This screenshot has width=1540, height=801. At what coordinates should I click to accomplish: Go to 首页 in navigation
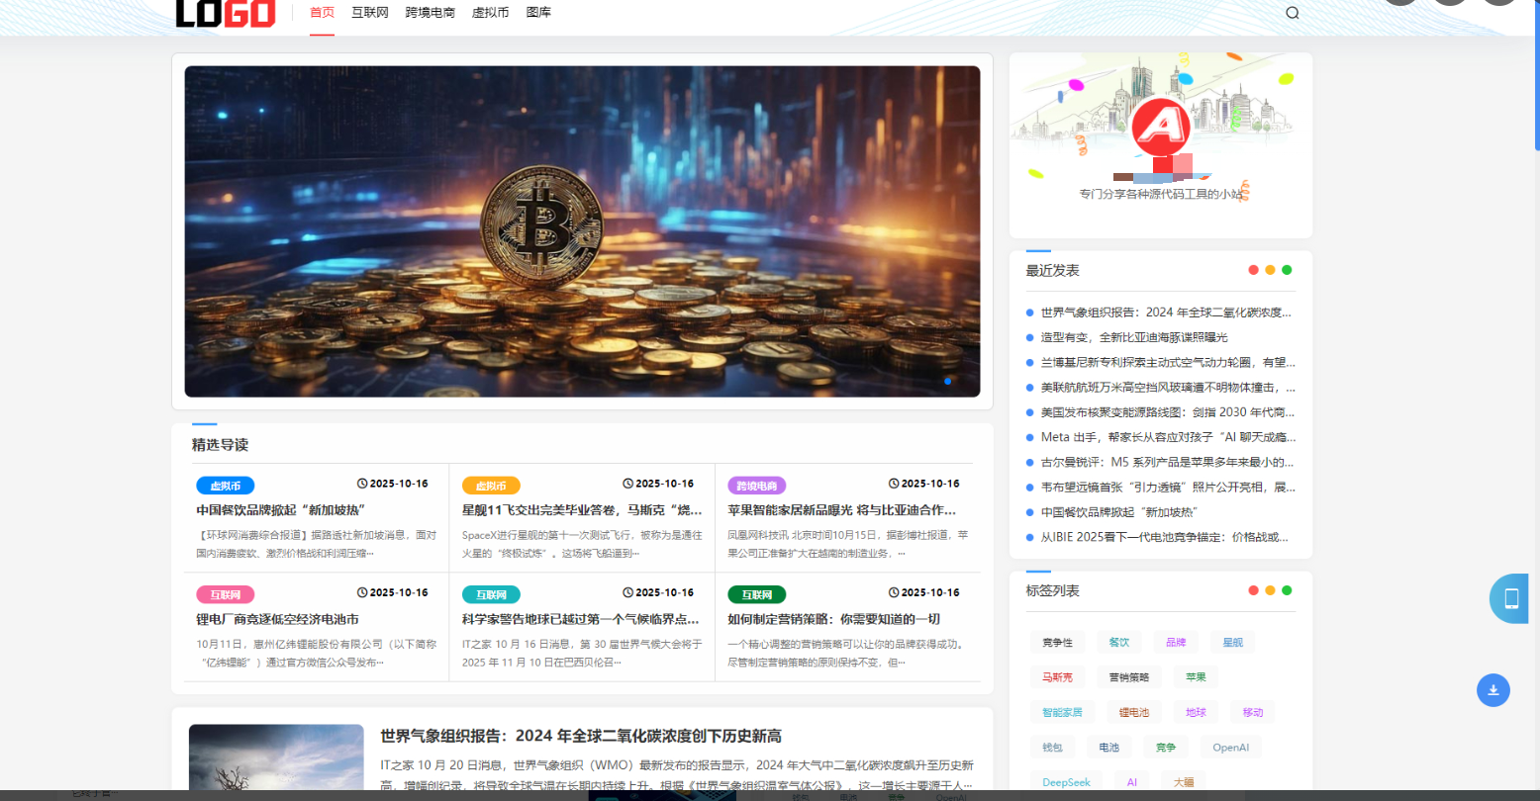[322, 13]
